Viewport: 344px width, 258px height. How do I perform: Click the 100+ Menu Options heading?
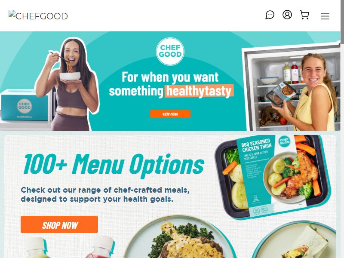point(114,165)
